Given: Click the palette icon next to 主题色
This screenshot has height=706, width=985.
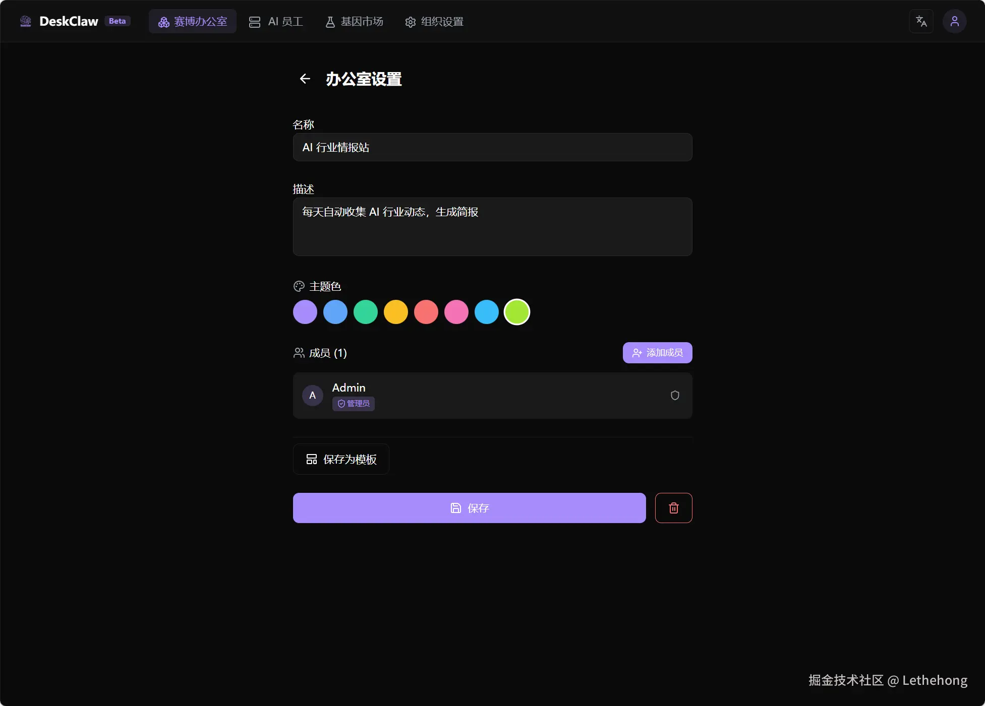Looking at the screenshot, I should (x=299, y=286).
